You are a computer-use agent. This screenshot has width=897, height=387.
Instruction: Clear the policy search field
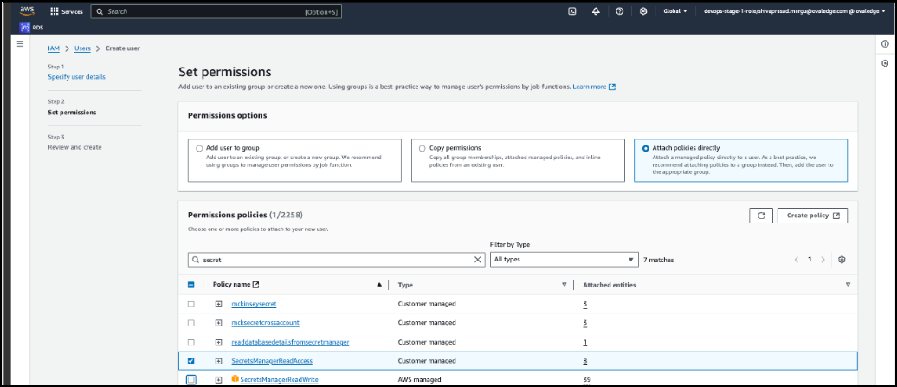[x=479, y=260]
